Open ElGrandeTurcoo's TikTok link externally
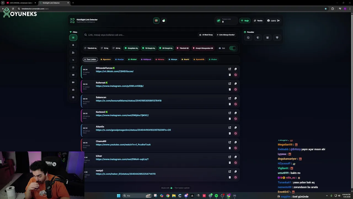The width and height of the screenshot is (353, 199). click(230, 69)
